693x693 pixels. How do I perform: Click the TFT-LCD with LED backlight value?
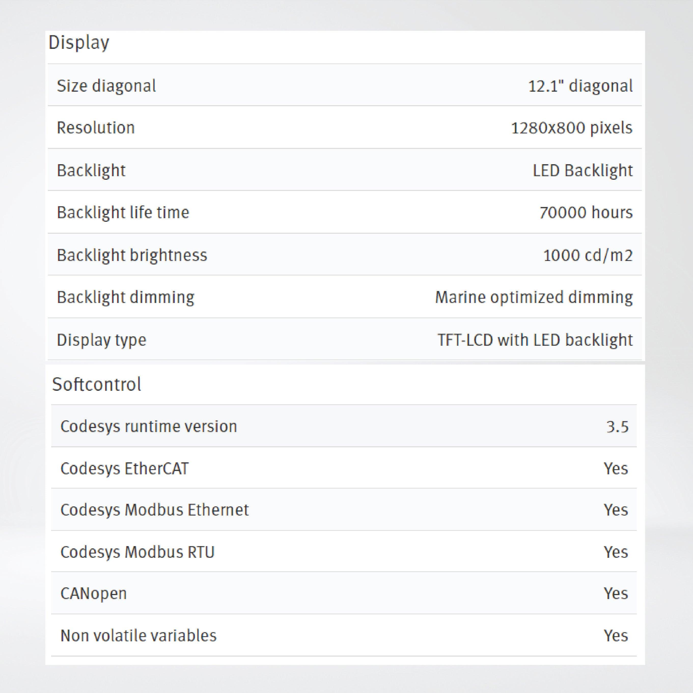point(535,340)
